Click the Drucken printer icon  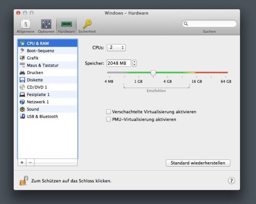(x=22, y=73)
